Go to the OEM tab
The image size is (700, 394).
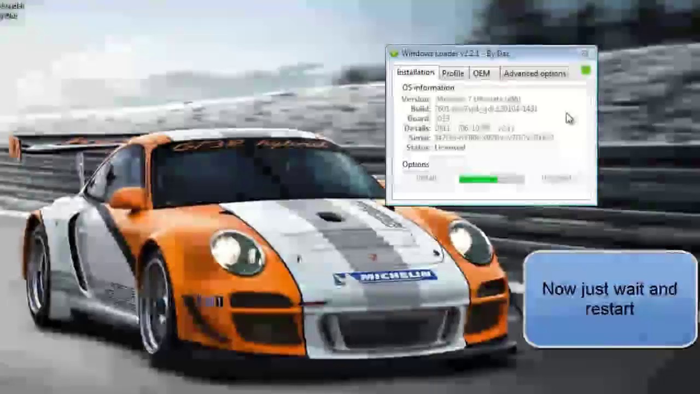point(481,73)
